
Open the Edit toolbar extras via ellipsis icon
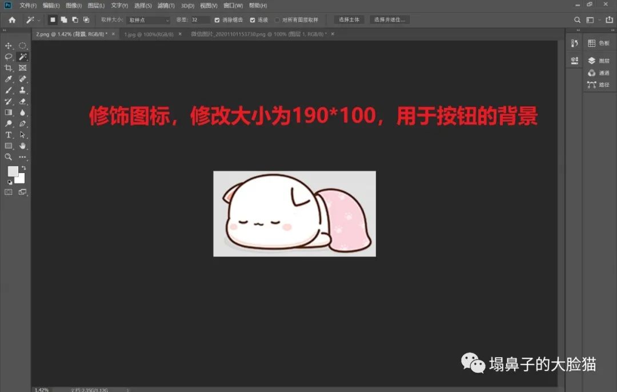point(23,157)
